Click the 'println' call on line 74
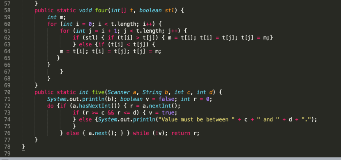341x160 pixels. tap(144, 120)
